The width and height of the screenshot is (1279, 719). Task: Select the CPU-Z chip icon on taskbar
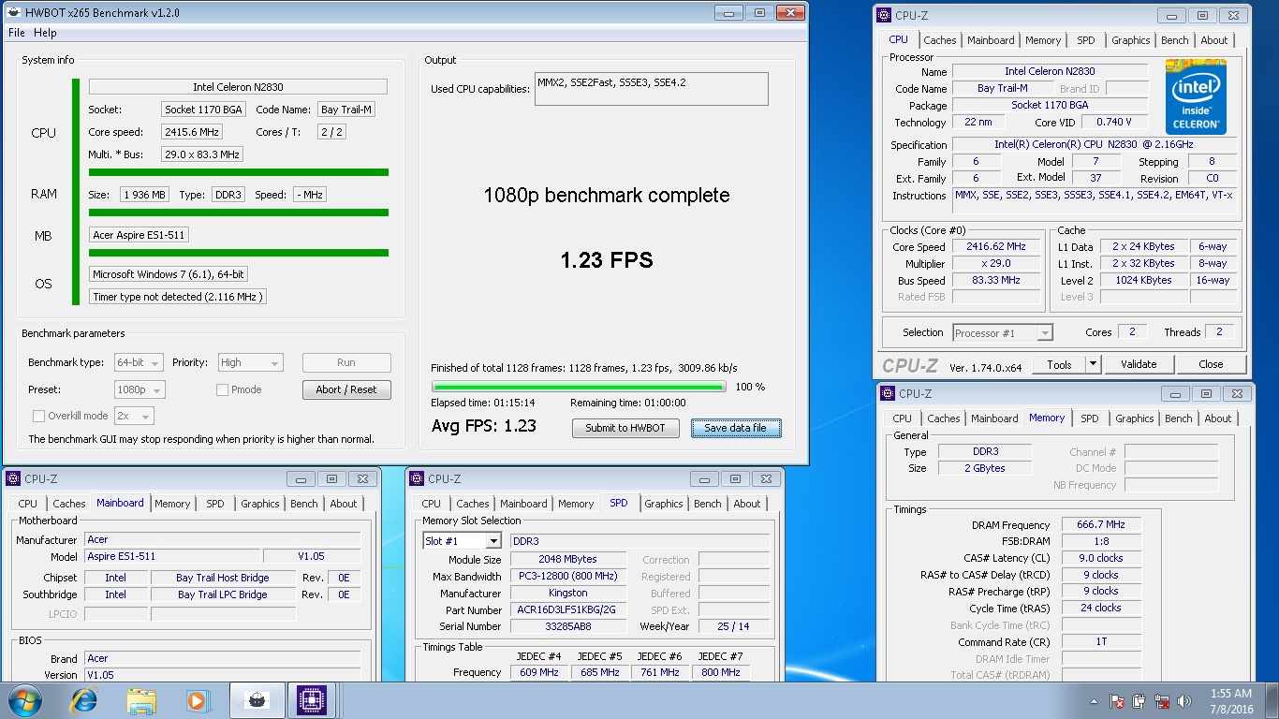tap(311, 700)
